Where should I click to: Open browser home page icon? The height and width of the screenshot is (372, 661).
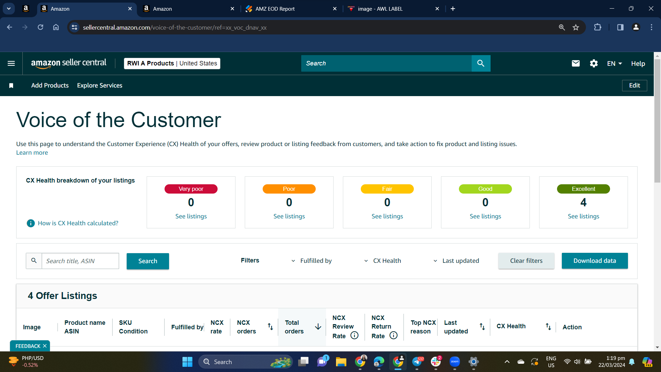[56, 27]
